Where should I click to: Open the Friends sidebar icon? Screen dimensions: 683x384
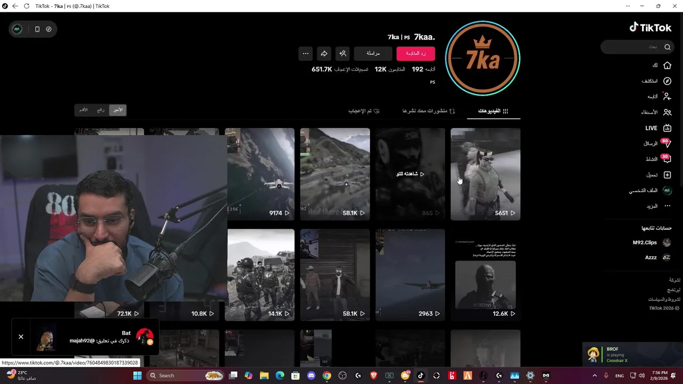point(667,113)
